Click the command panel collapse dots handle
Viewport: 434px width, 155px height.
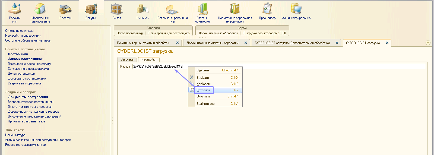point(202,37)
